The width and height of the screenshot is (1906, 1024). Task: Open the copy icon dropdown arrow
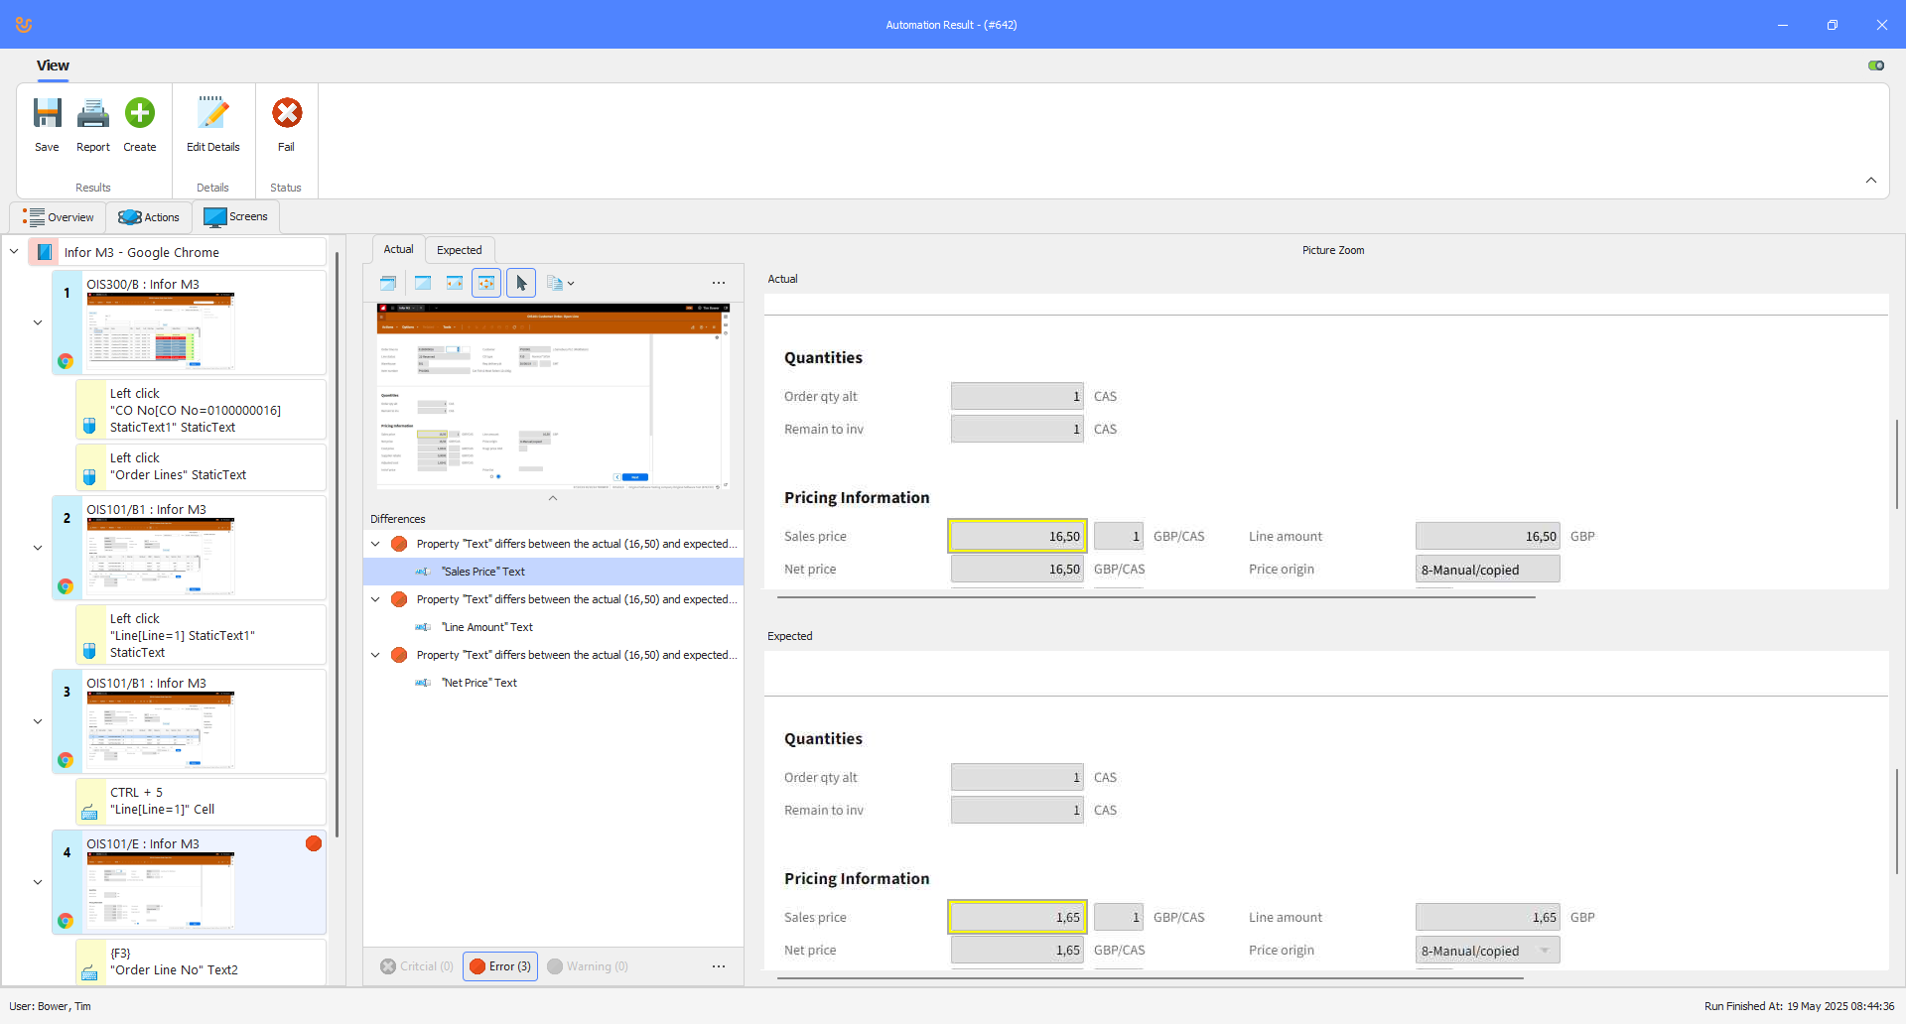pyautogui.click(x=571, y=284)
